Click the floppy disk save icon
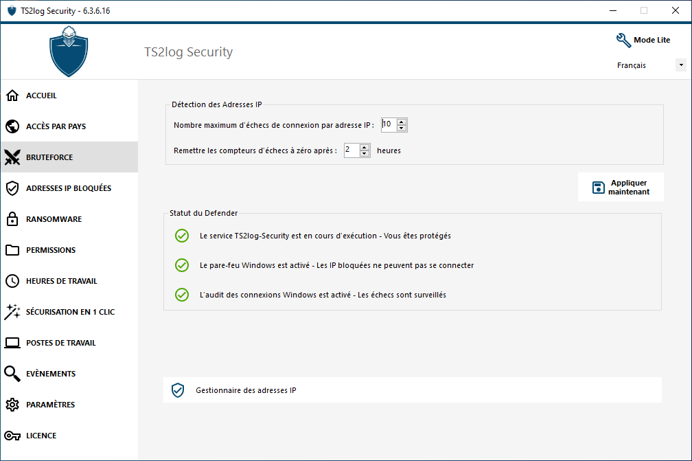Image resolution: width=692 pixels, height=461 pixels. coord(599,188)
